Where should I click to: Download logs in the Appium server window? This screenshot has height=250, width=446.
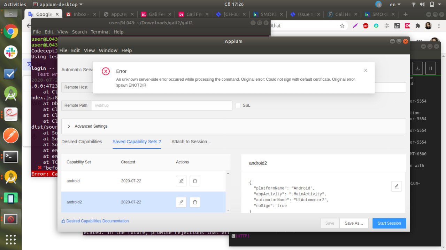417,68
